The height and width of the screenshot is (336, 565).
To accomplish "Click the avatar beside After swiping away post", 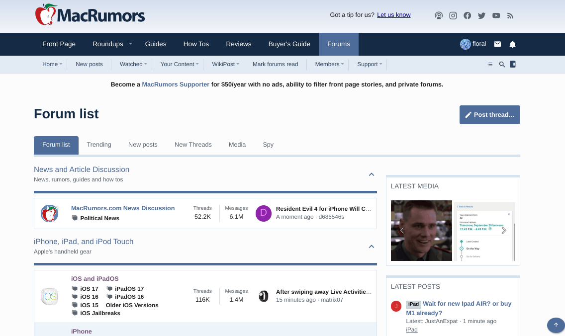I will tap(264, 296).
